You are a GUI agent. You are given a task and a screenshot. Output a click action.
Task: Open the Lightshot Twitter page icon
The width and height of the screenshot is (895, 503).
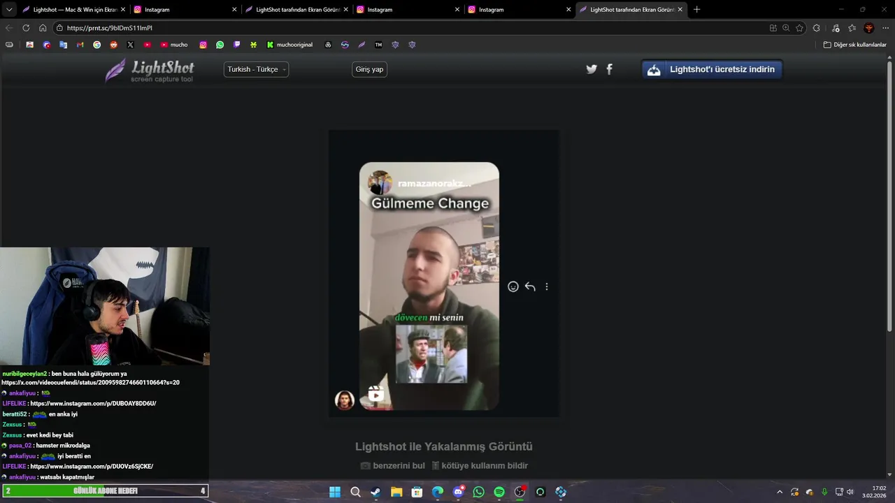592,69
